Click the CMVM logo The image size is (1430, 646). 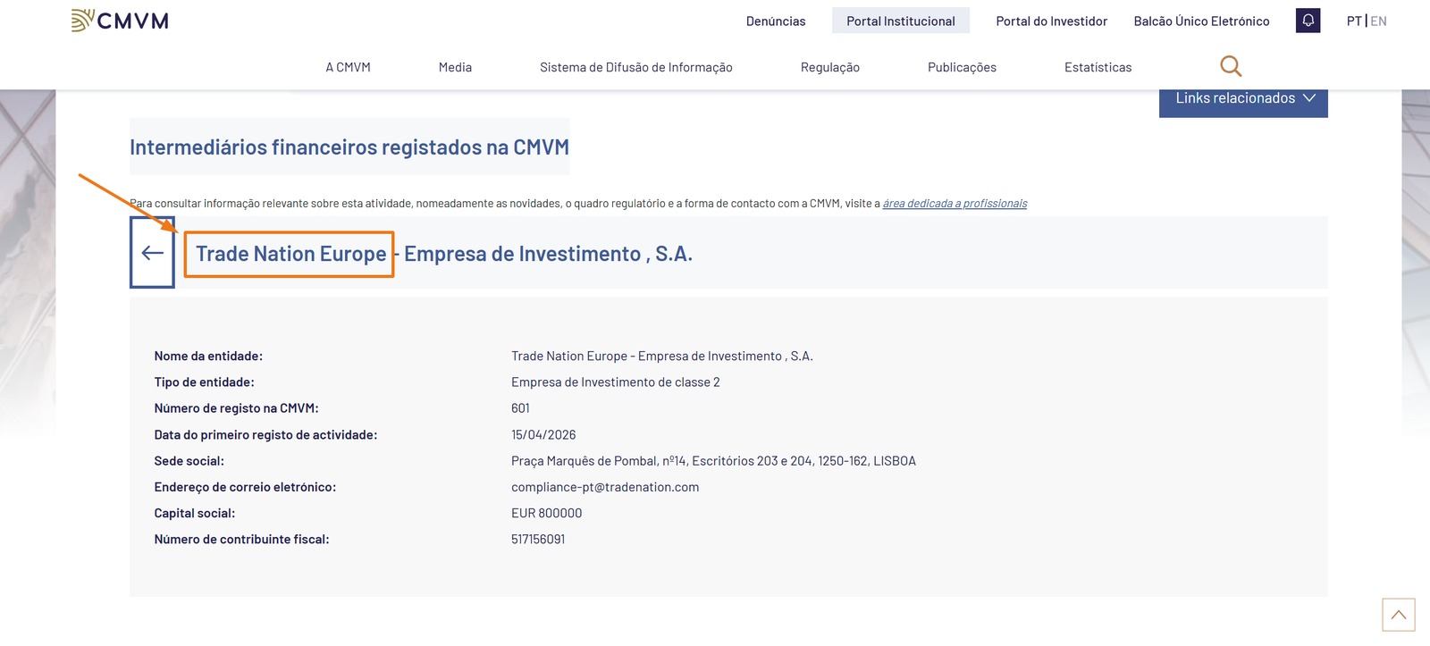(120, 21)
